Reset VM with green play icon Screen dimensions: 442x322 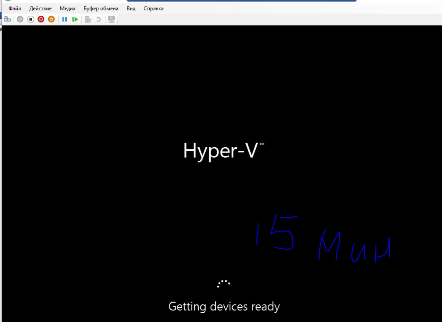pos(75,19)
